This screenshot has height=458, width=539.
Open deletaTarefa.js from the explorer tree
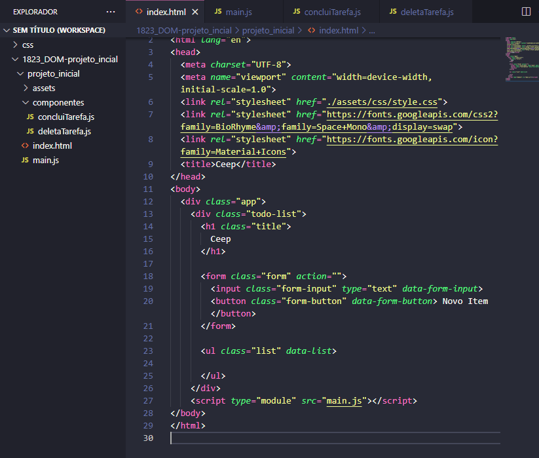click(64, 131)
